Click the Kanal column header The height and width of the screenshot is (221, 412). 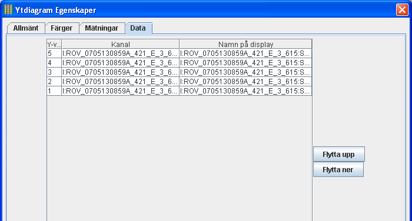pyautogui.click(x=120, y=44)
